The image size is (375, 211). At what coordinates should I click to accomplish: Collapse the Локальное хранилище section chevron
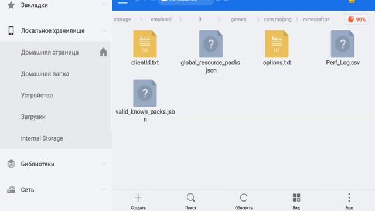[x=104, y=30]
